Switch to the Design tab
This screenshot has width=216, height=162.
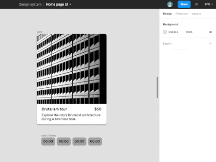(x=168, y=14)
